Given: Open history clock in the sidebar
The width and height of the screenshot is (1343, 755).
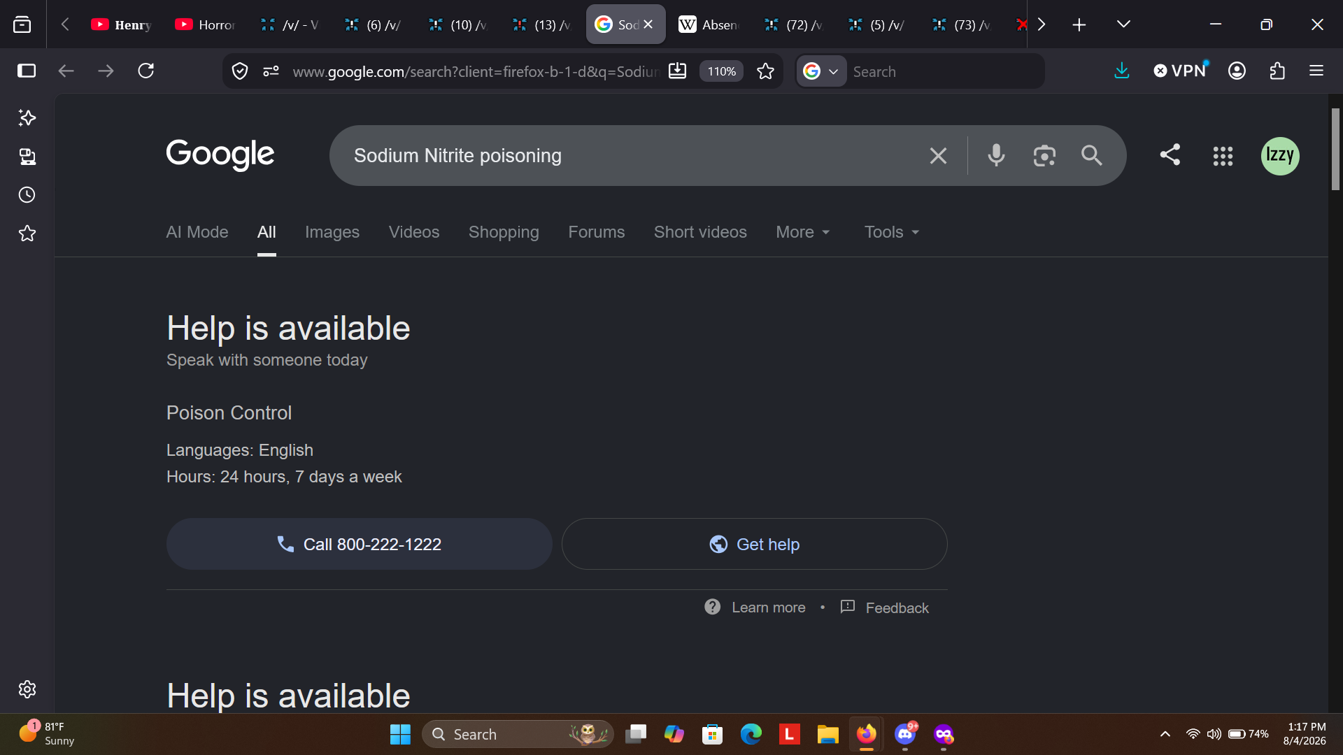Looking at the screenshot, I should (x=27, y=194).
